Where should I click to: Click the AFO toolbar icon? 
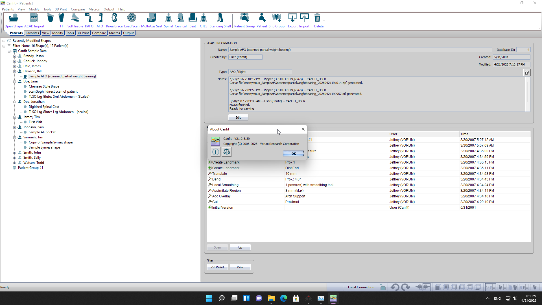tap(100, 21)
